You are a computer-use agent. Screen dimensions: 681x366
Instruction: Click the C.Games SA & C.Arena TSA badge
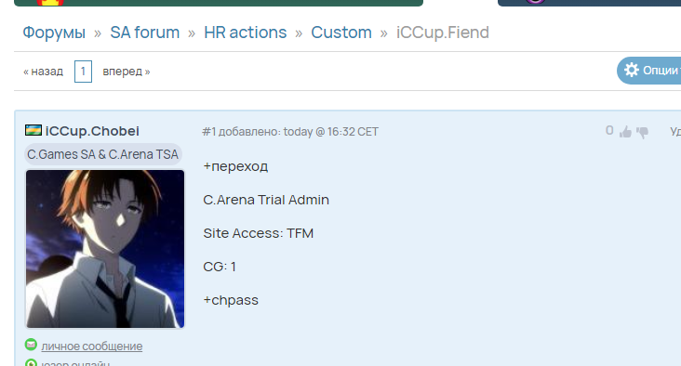103,154
